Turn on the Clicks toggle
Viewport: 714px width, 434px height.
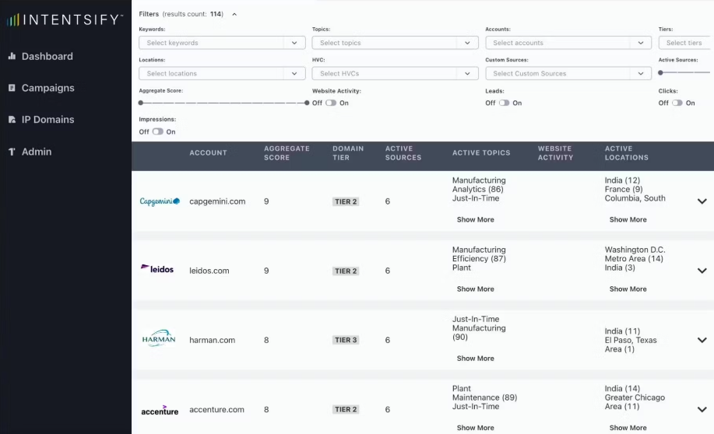[x=677, y=103]
